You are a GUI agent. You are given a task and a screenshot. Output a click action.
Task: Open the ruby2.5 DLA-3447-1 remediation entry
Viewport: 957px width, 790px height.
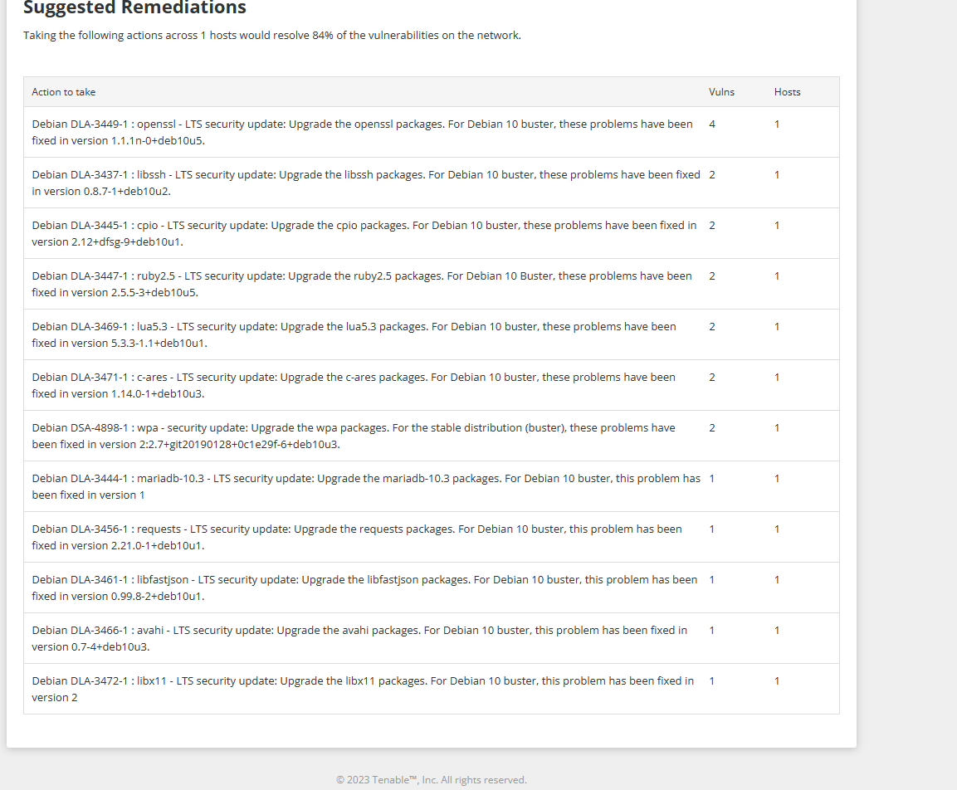362,284
